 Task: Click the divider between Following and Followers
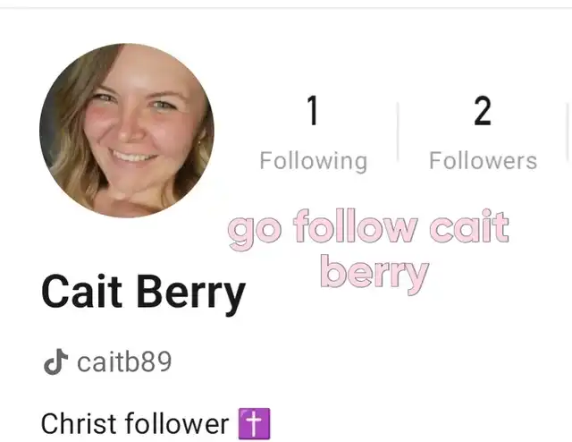(x=398, y=132)
